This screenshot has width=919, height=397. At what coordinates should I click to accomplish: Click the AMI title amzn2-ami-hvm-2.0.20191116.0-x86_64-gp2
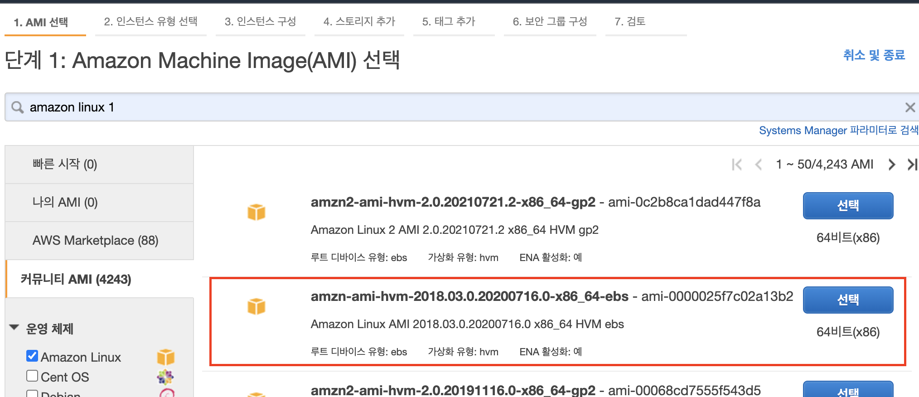453,390
